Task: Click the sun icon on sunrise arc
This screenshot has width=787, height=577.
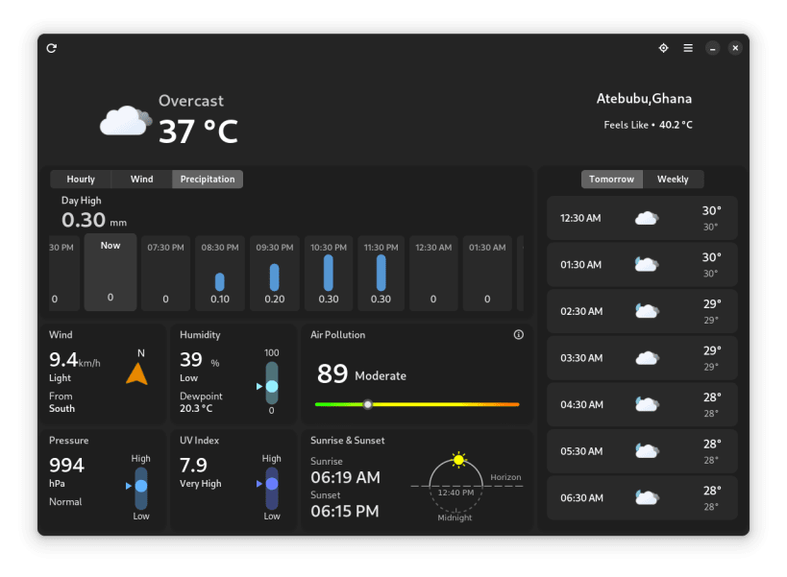Action: (458, 459)
